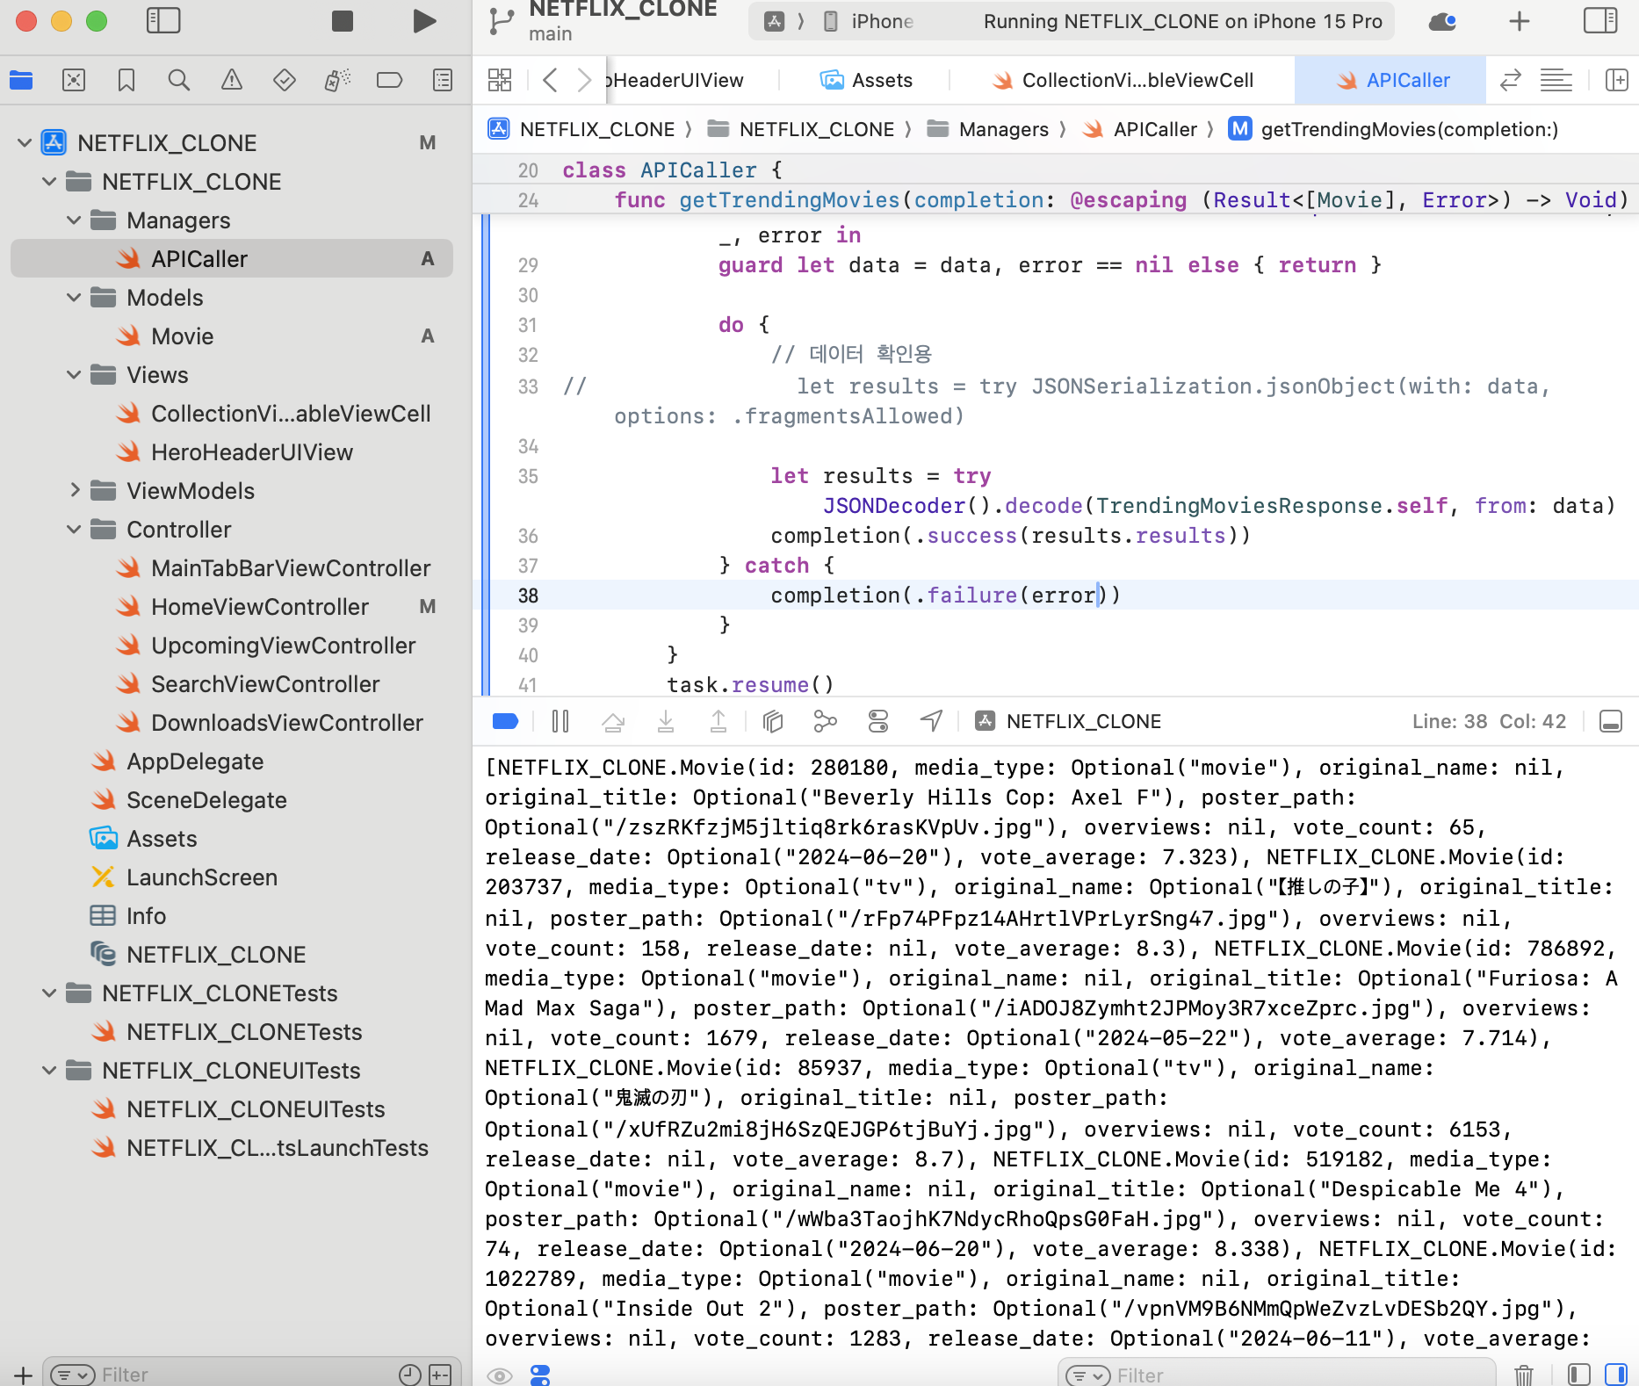Open the related items grid menu

(x=500, y=81)
